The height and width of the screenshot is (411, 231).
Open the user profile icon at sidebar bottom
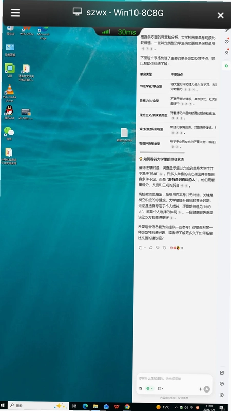click(222, 395)
